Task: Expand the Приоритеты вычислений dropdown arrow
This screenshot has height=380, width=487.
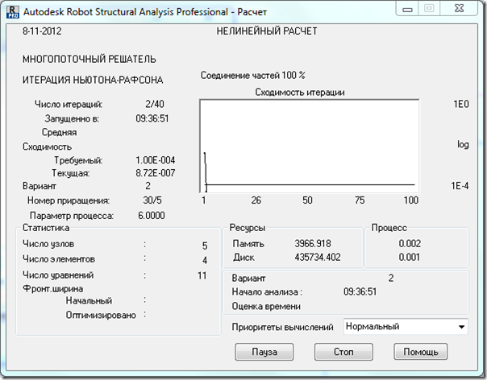Action: pos(460,327)
